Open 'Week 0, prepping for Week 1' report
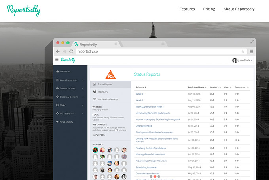This screenshot has height=180, width=269. point(150,107)
